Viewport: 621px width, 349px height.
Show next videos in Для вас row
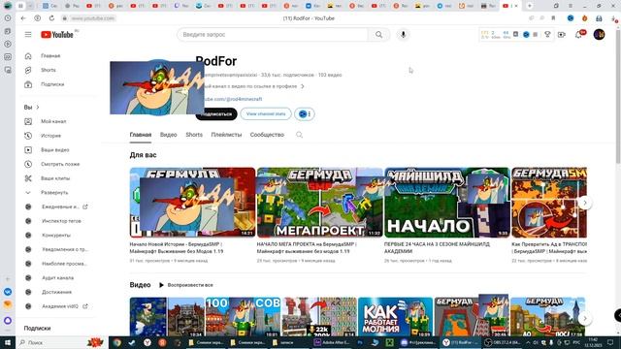[585, 203]
